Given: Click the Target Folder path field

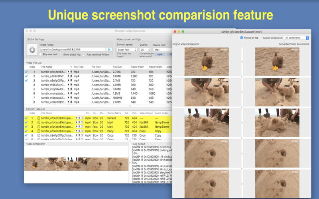Looking at the screenshot, I should pos(72,49).
